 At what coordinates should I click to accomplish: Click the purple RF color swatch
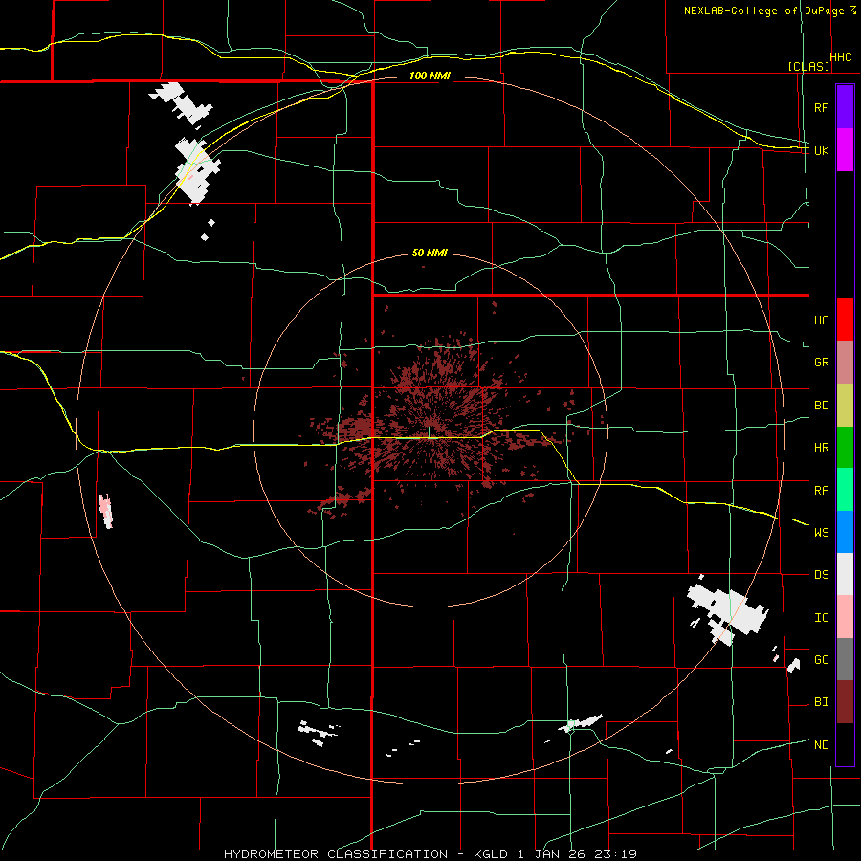point(845,107)
